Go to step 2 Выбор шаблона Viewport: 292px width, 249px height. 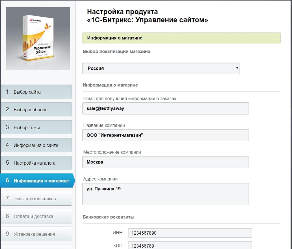click(x=36, y=109)
